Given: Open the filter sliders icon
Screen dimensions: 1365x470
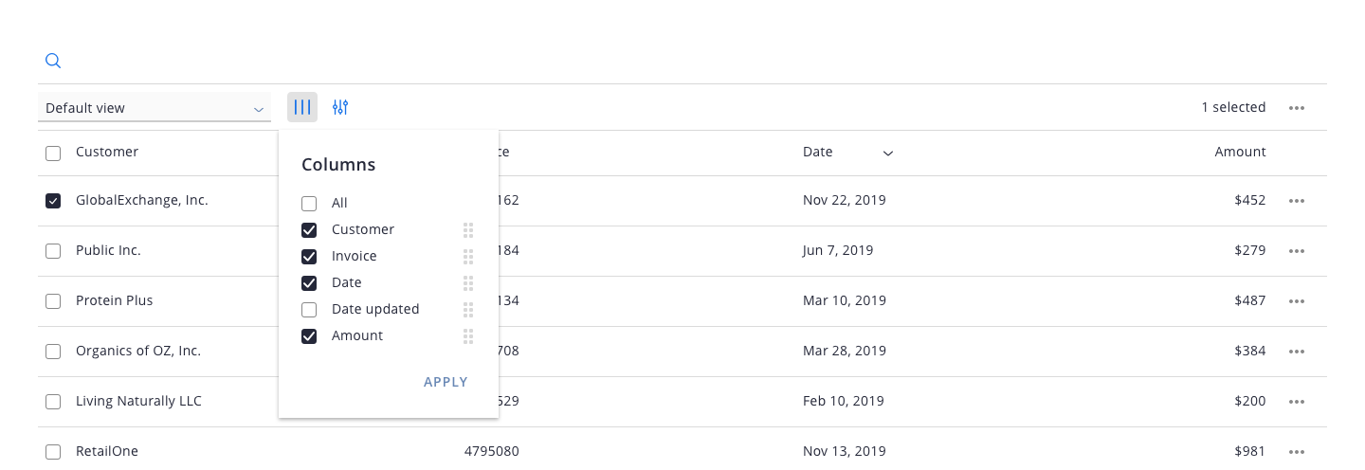Looking at the screenshot, I should (x=340, y=107).
